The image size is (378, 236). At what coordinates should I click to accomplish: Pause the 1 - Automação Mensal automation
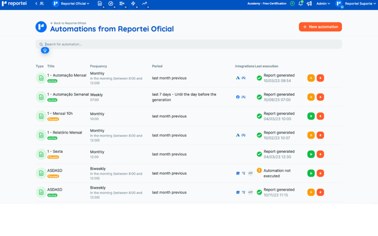tap(311, 78)
